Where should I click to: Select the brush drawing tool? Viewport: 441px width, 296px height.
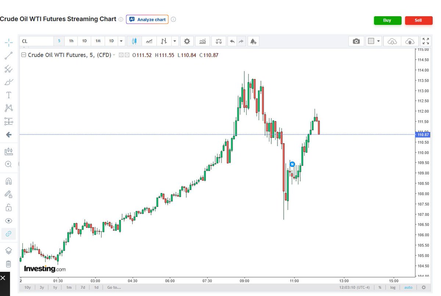[x=9, y=82]
